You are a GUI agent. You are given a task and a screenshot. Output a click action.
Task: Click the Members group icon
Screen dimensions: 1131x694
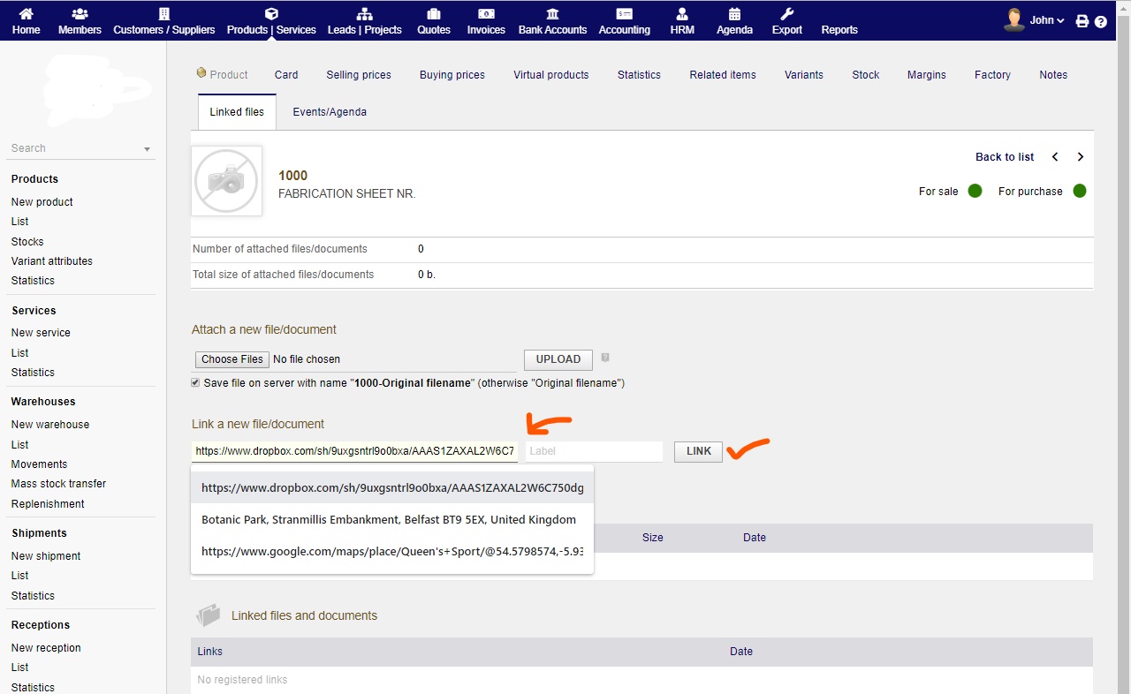[x=80, y=14]
